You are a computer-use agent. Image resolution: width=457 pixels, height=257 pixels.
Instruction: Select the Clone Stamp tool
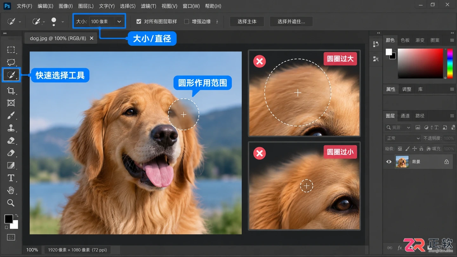tap(11, 128)
